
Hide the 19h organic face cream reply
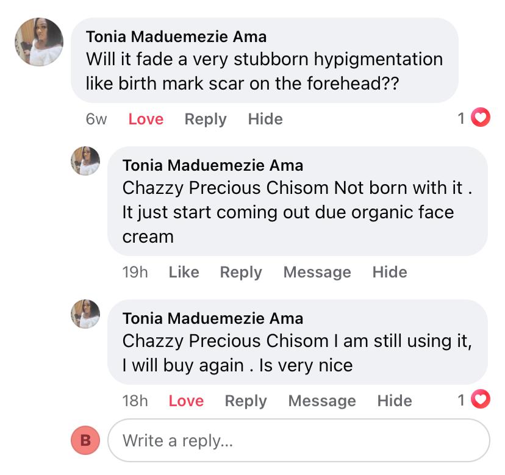coord(390,272)
